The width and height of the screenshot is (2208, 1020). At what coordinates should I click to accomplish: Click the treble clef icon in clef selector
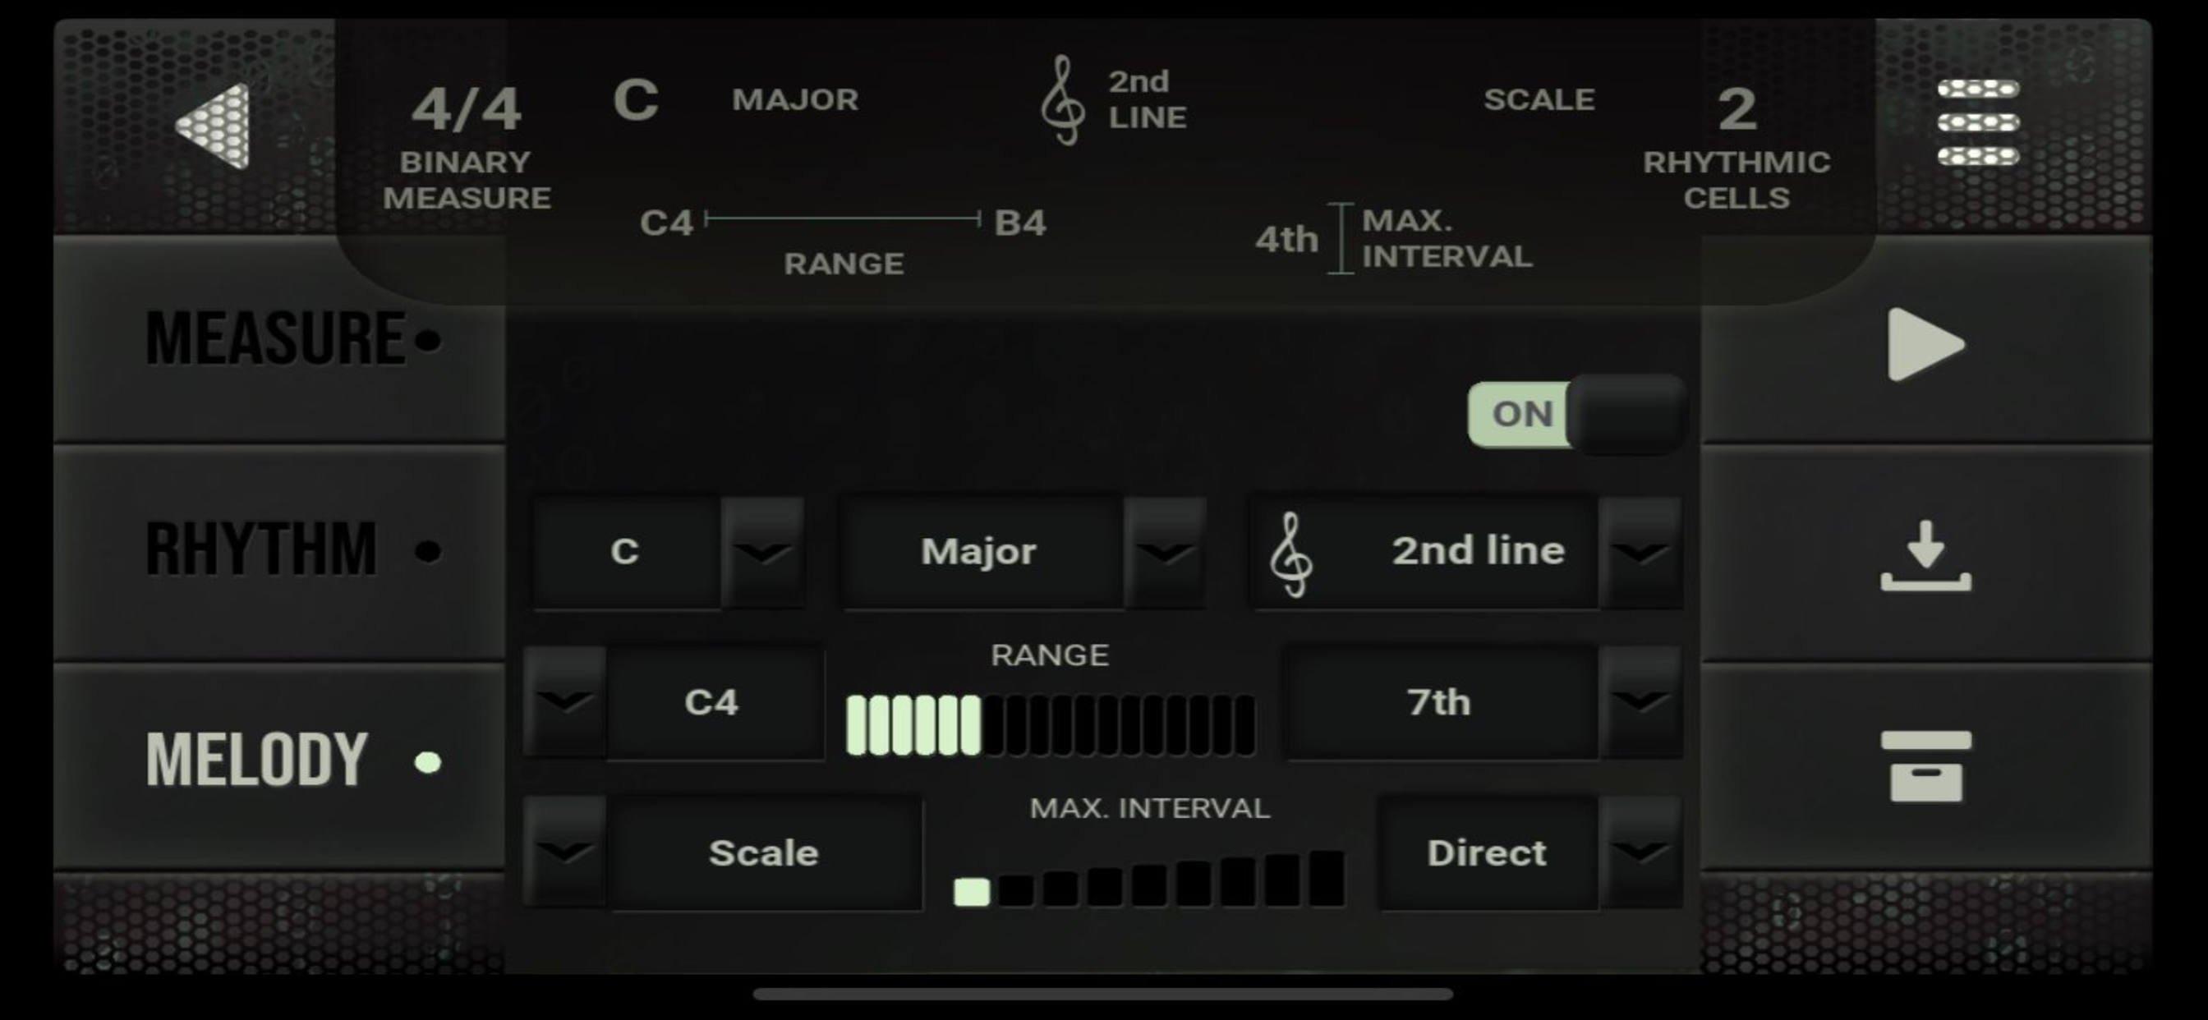click(x=1290, y=554)
